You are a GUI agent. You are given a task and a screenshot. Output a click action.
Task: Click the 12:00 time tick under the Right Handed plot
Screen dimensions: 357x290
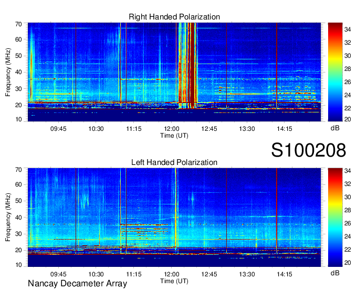click(172, 129)
